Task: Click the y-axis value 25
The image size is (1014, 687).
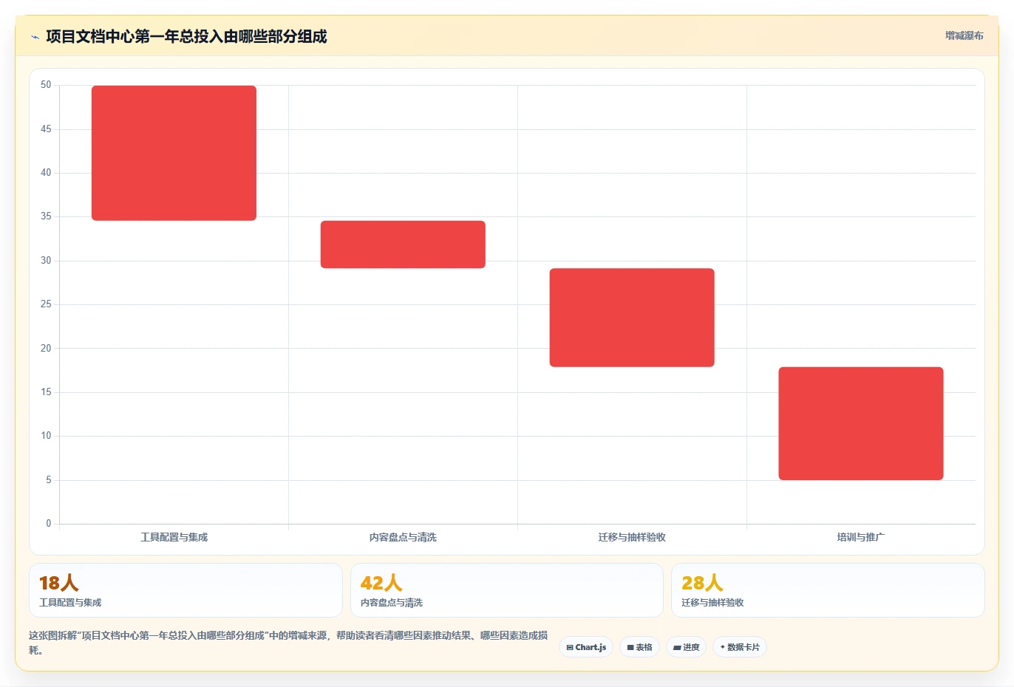Action: [x=46, y=304]
